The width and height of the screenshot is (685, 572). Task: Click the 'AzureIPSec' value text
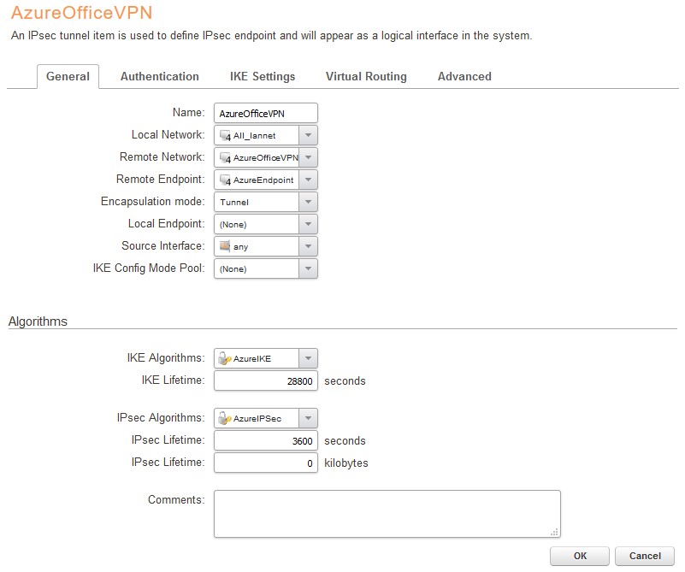[257, 418]
